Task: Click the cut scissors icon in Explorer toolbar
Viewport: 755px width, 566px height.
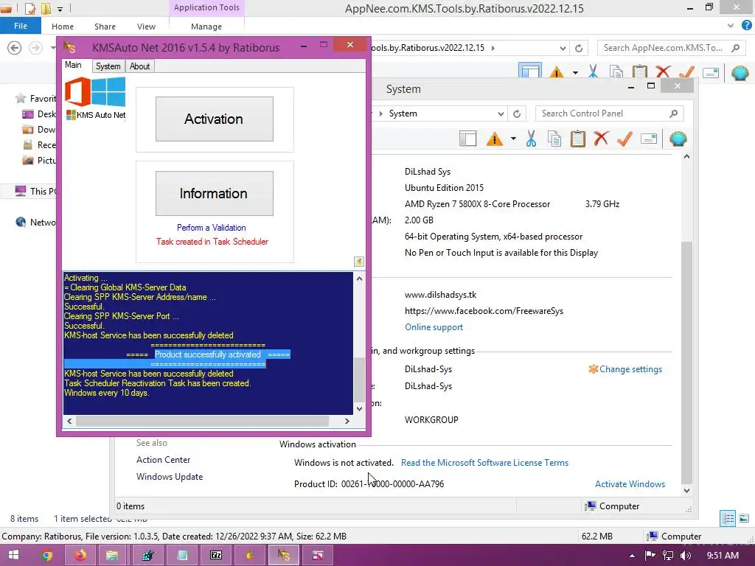Action: pyautogui.click(x=593, y=72)
